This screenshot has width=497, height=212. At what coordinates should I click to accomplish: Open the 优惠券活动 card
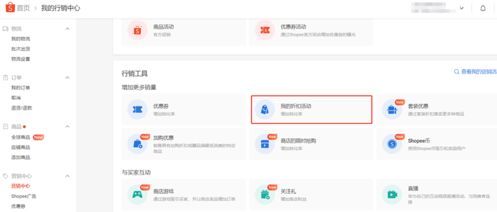click(x=311, y=30)
